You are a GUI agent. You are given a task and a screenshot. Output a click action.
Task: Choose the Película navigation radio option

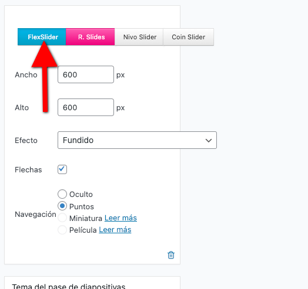[62, 230]
